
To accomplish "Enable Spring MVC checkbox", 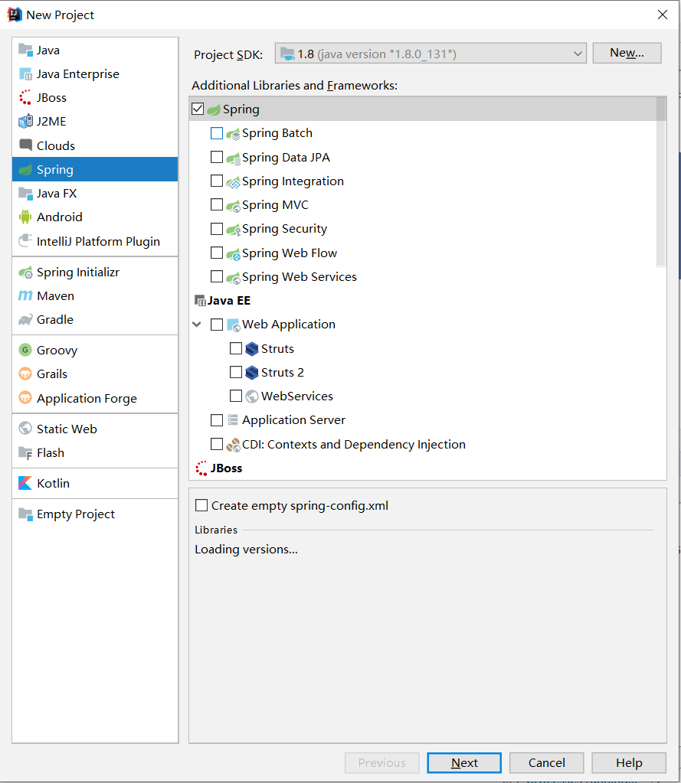I will click(216, 204).
